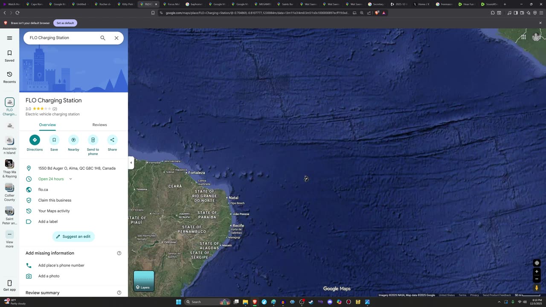Click Suggest an edit button

click(x=73, y=237)
